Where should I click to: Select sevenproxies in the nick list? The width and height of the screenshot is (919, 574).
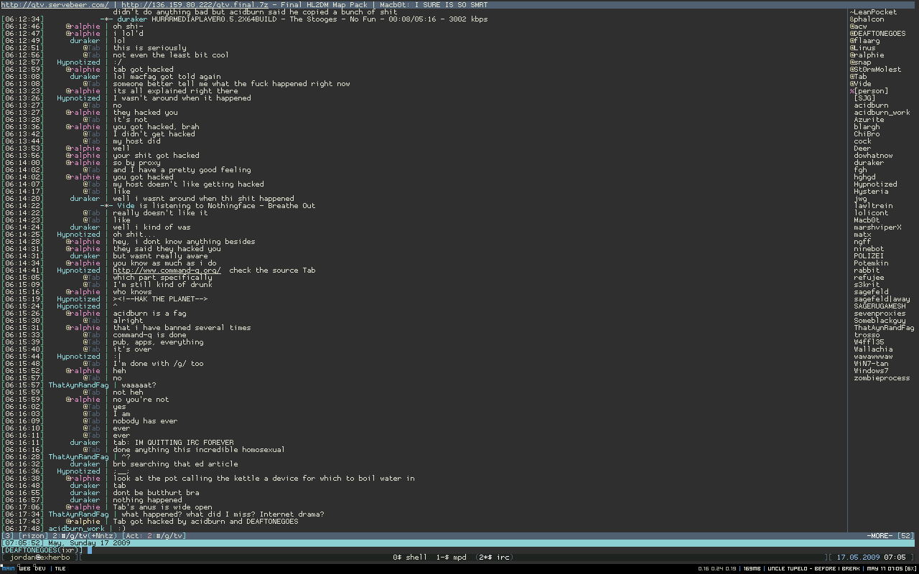(880, 314)
